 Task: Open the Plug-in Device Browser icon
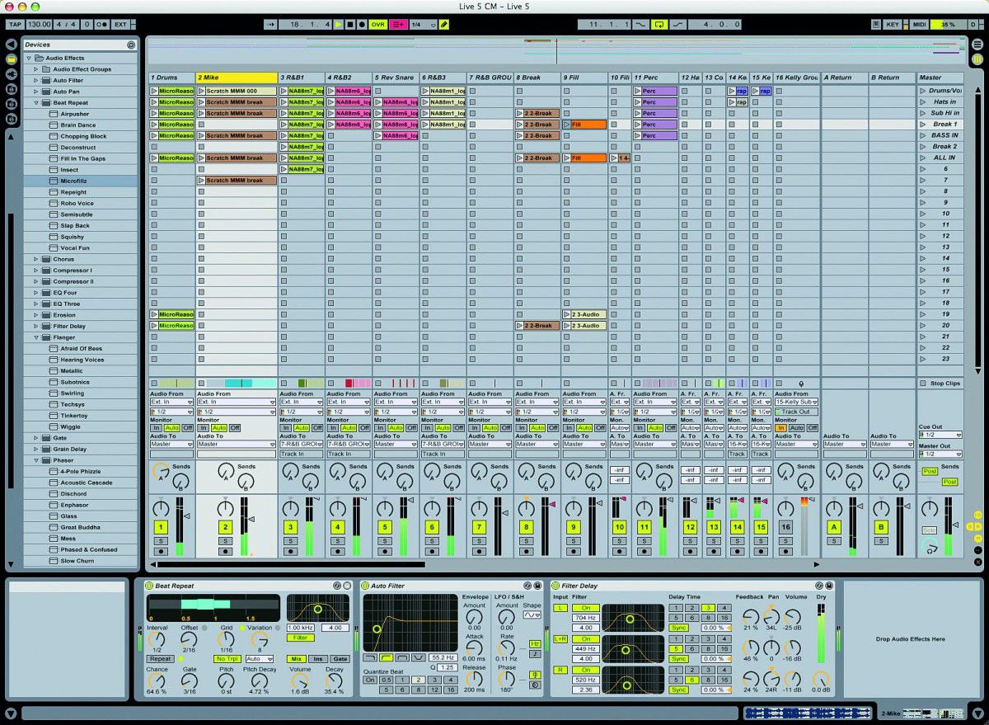coord(12,74)
